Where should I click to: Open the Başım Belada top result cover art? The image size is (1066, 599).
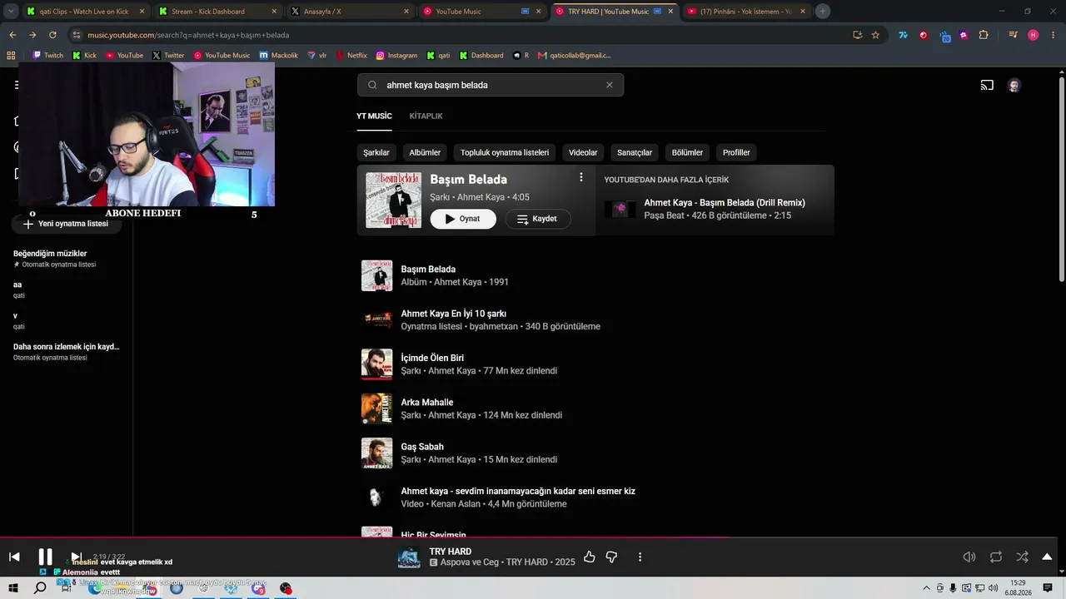point(393,200)
